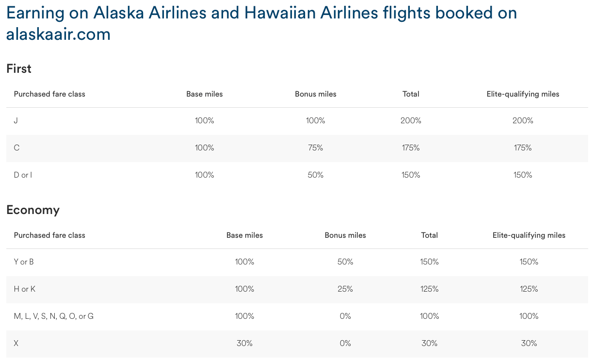Click the 'D or I' fare class cell
This screenshot has height=362, width=594.
click(23, 175)
